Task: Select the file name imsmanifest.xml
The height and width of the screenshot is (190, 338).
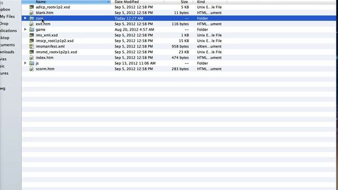Action: [x=50, y=46]
